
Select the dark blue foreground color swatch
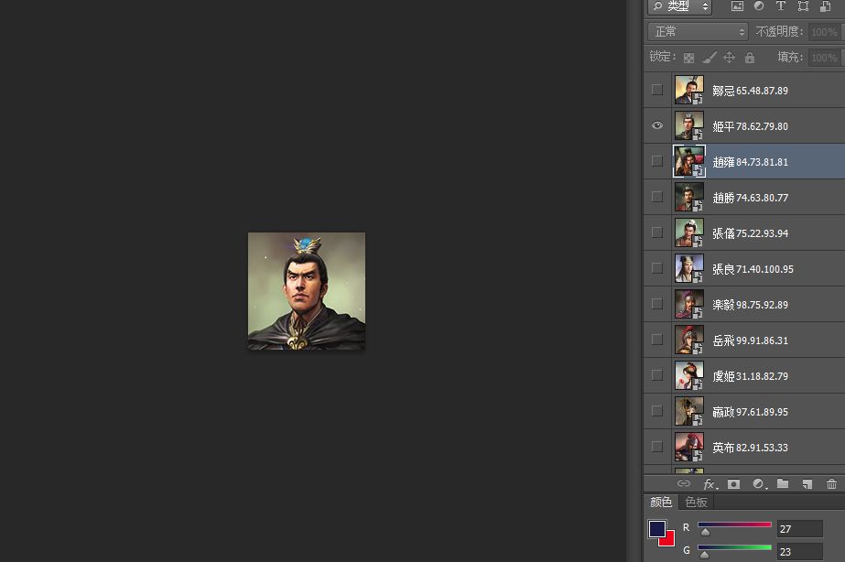[656, 529]
